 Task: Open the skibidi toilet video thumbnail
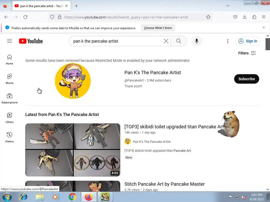pyautogui.click(x=73, y=150)
